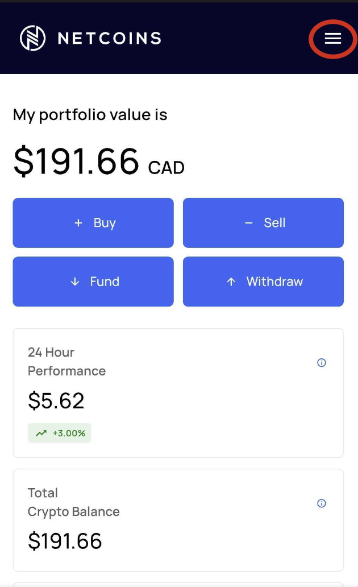Click the 'My portfolio value is' heading
This screenshot has width=358, height=587.
[90, 114]
